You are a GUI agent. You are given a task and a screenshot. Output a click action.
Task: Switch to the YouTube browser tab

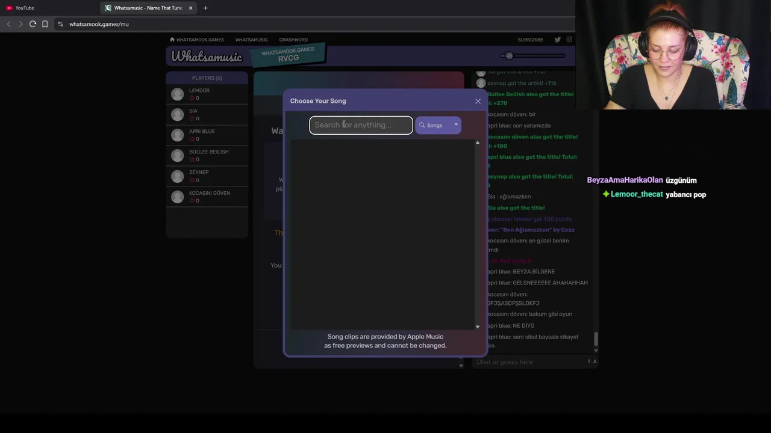click(x=25, y=8)
